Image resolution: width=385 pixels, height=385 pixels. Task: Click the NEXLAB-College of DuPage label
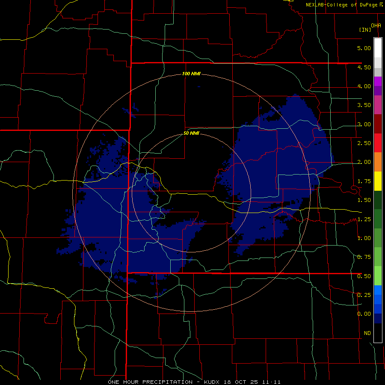pyautogui.click(x=341, y=5)
